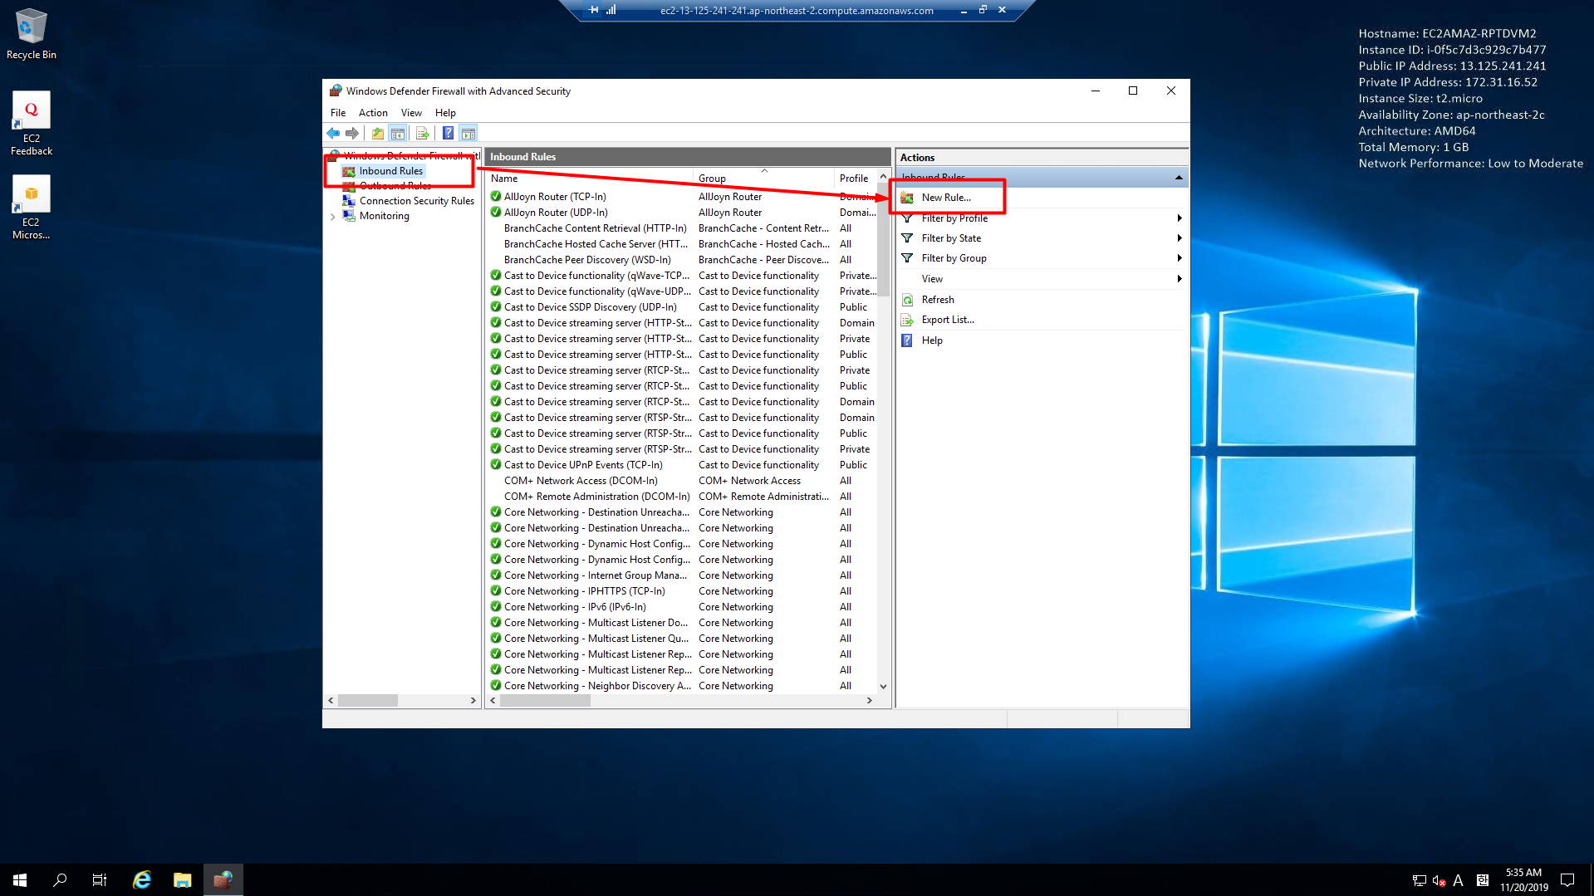Click green check icon of Core Networking - IPv6

click(x=496, y=607)
